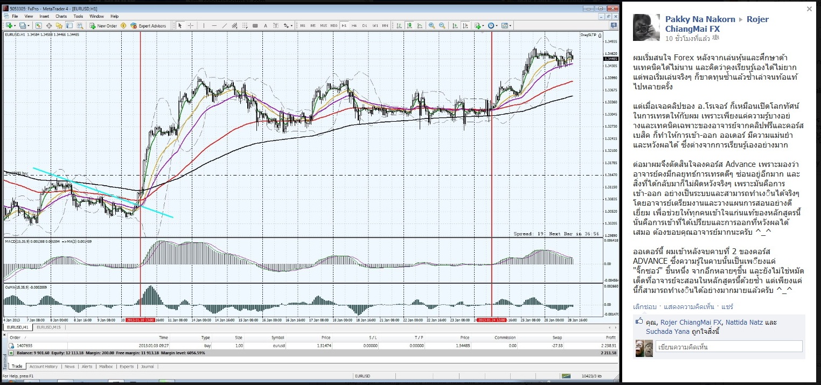Select the equidistant channel tool
The width and height of the screenshot is (821, 385).
[234, 25]
